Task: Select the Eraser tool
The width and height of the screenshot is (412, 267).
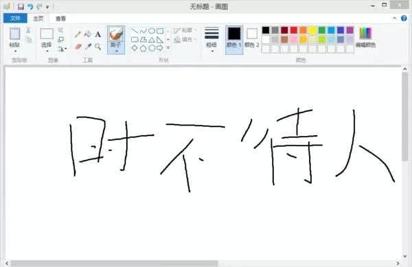Action: click(78, 47)
